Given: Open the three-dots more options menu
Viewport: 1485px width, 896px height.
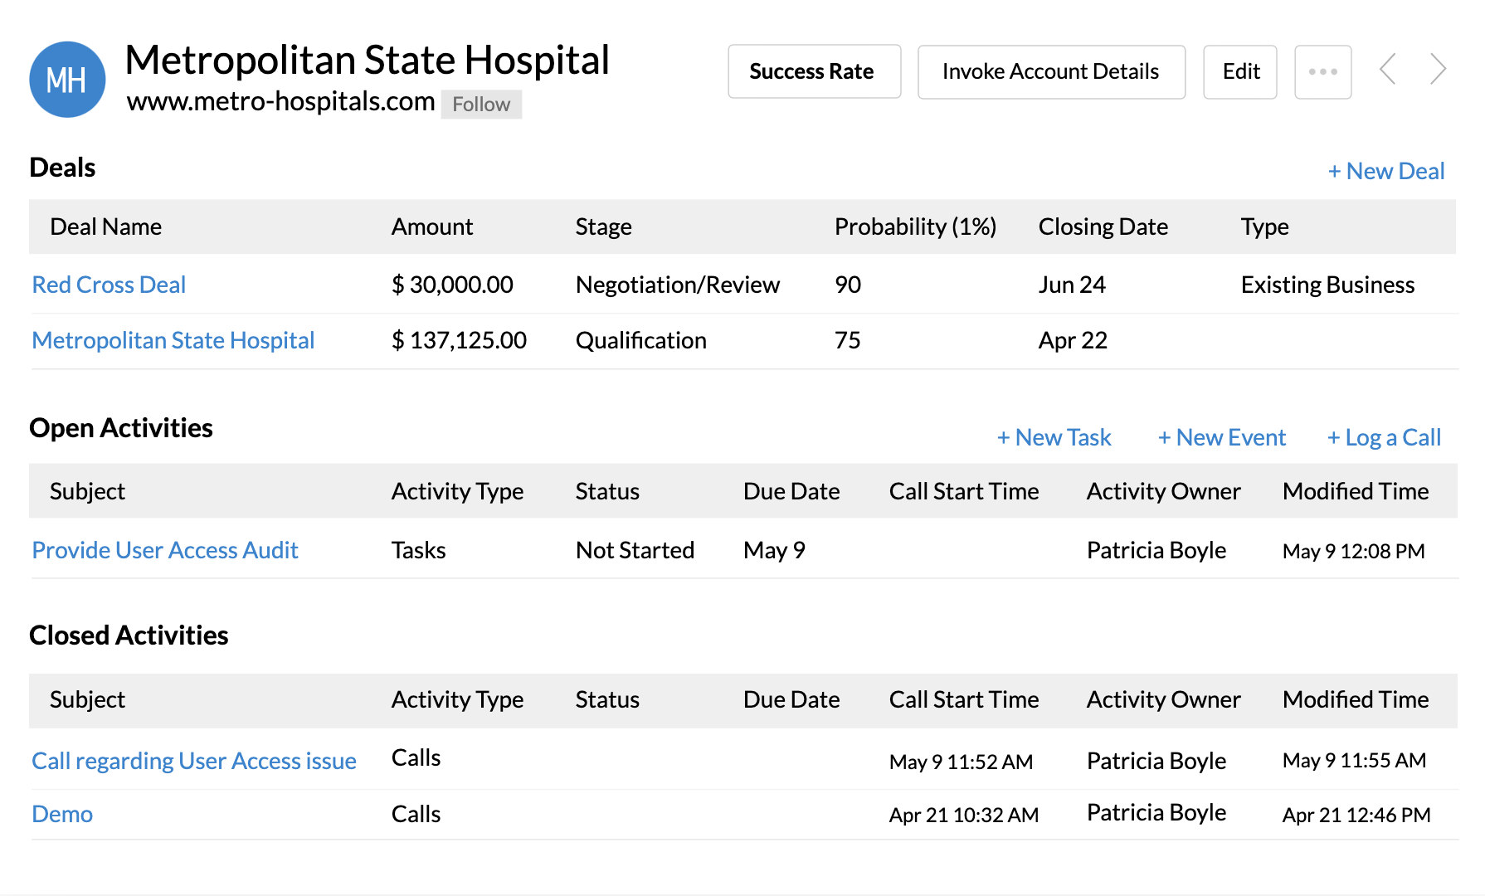Looking at the screenshot, I should 1322,72.
